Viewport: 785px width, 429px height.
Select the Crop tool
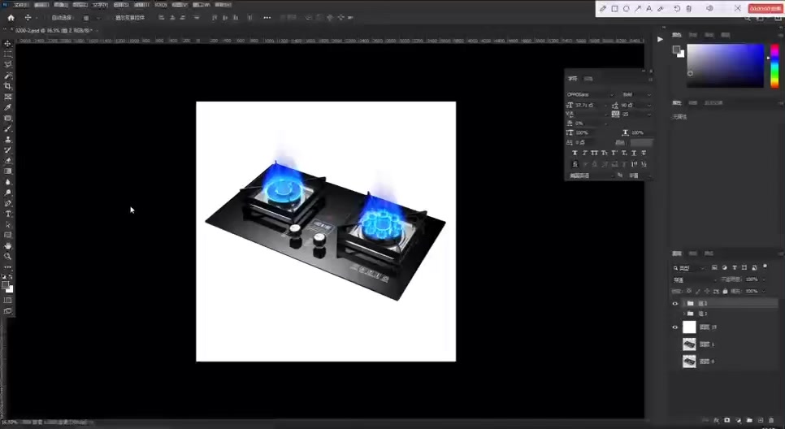(x=7, y=86)
